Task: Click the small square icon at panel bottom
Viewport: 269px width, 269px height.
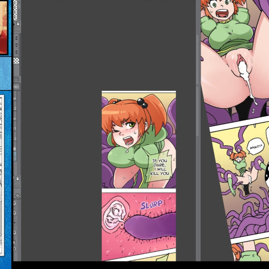Action: point(15,249)
